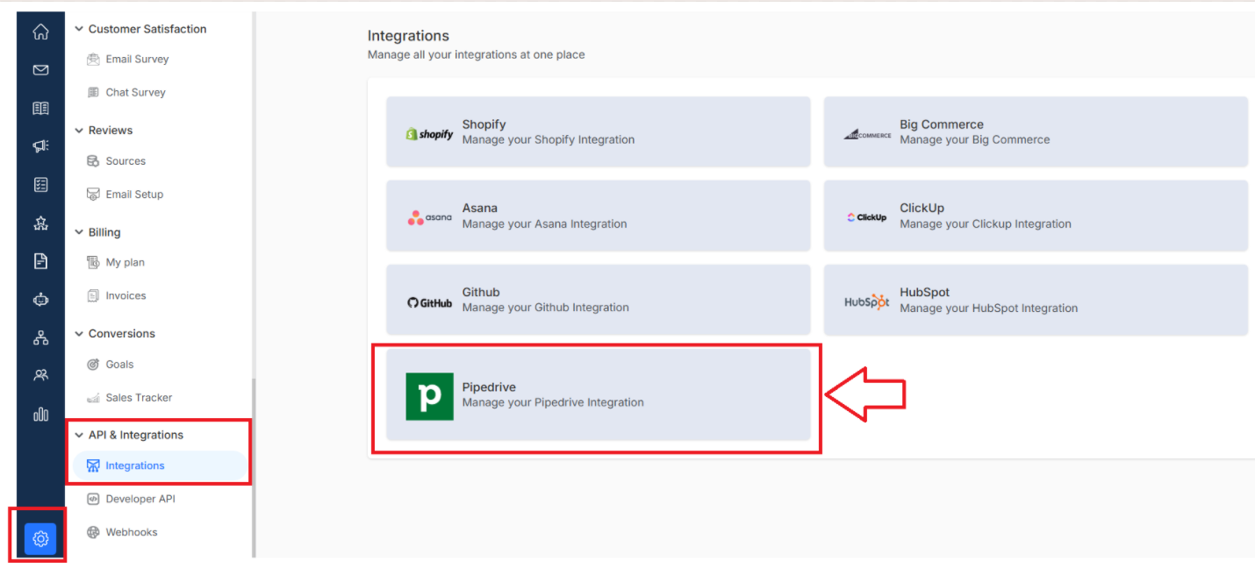Collapse the Billing section
Image resolution: width=1255 pixels, height=568 pixels.
point(79,232)
